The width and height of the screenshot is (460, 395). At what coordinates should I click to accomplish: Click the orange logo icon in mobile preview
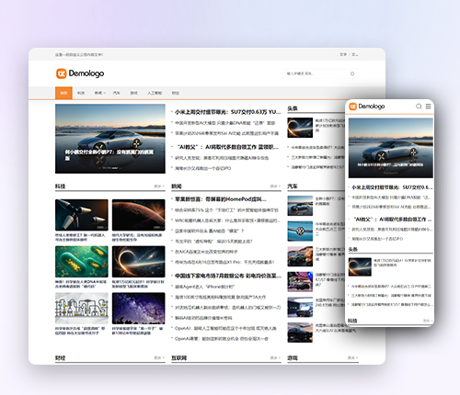353,107
